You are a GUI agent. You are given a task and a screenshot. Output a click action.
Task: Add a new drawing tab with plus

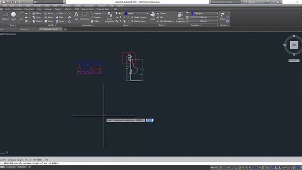tap(66, 29)
